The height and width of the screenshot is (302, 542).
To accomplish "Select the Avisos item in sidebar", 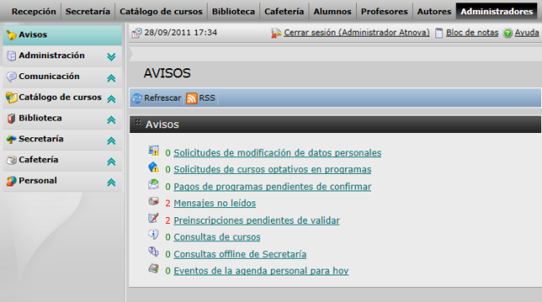I will click(x=63, y=35).
